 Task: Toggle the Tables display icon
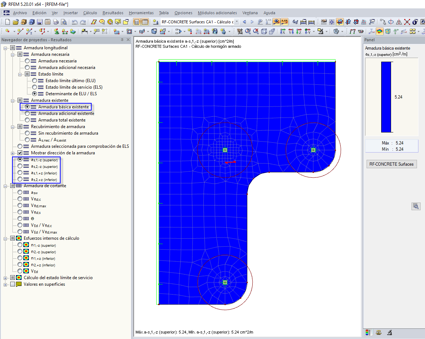coord(145,22)
